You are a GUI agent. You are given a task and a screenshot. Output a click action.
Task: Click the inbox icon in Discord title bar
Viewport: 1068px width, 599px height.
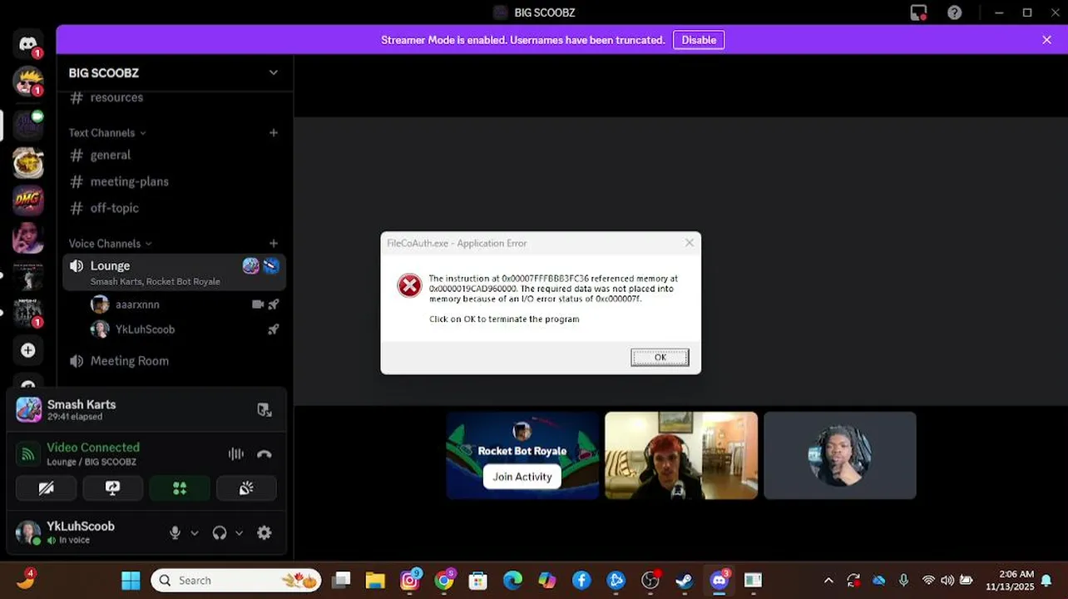pos(918,12)
